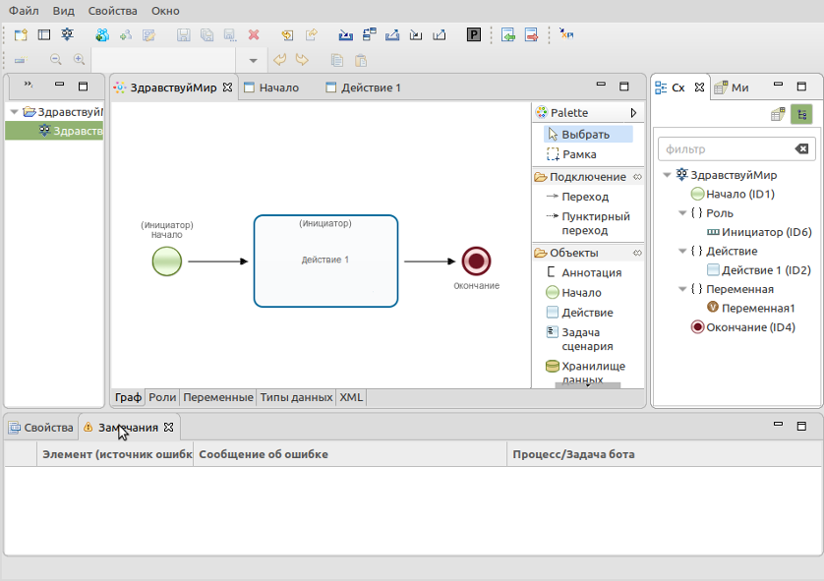Open the Действие 1 editor tab
This screenshot has width=824, height=581.
pyautogui.click(x=363, y=87)
